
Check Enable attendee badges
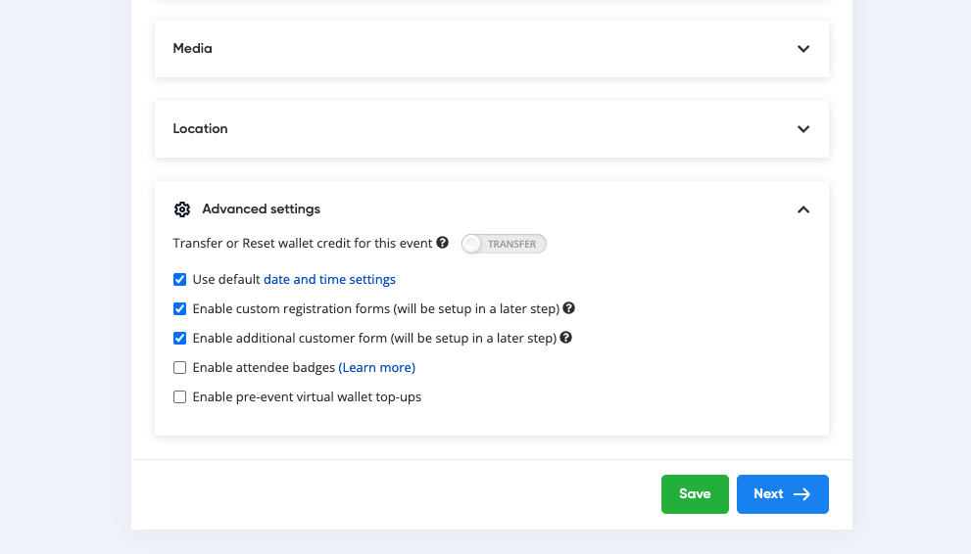179,367
